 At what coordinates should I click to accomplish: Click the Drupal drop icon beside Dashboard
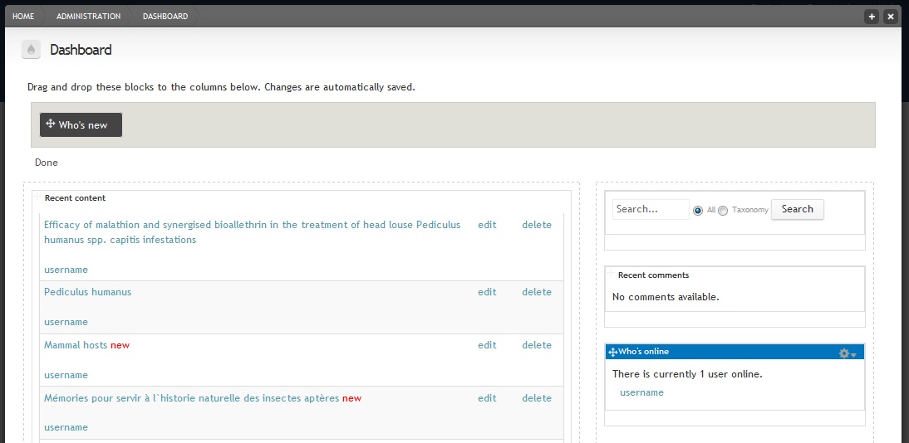coord(32,50)
